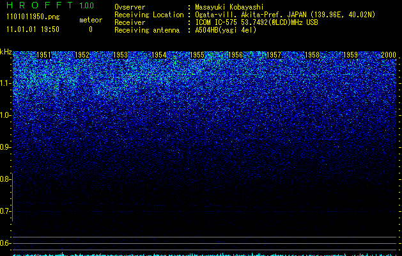
Task: Click the 0.7 kHz axis label
Action: pos(5,211)
